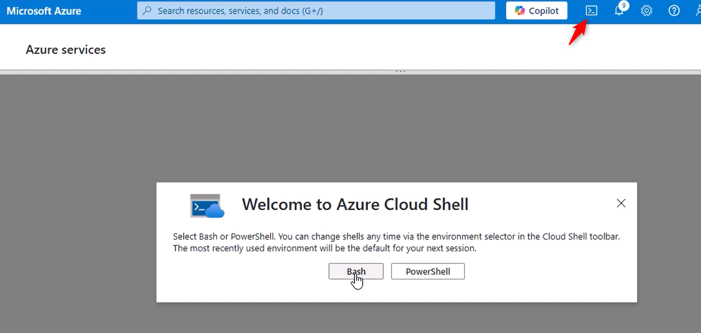Open the notifications bell
The width and height of the screenshot is (701, 333).
point(619,11)
